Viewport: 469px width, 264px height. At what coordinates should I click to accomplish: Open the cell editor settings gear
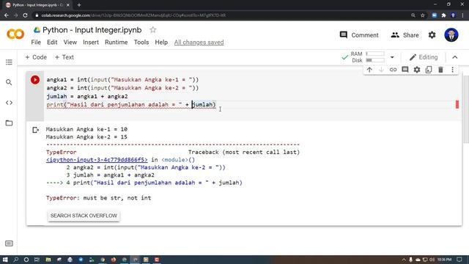click(x=417, y=70)
